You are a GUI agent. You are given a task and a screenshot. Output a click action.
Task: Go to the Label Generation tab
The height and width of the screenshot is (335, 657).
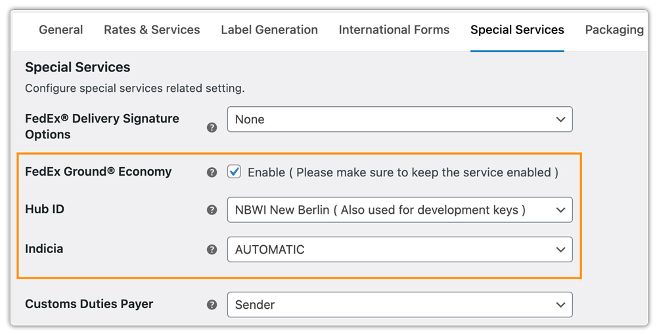coord(269,30)
